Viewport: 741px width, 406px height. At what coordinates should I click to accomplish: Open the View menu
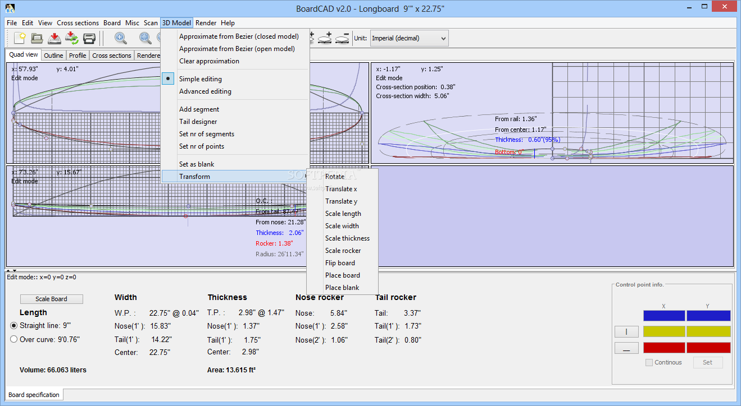(x=46, y=23)
